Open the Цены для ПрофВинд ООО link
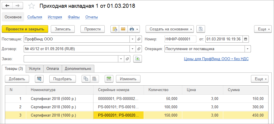The width and height of the screenshot is (274, 124). pos(216,59)
